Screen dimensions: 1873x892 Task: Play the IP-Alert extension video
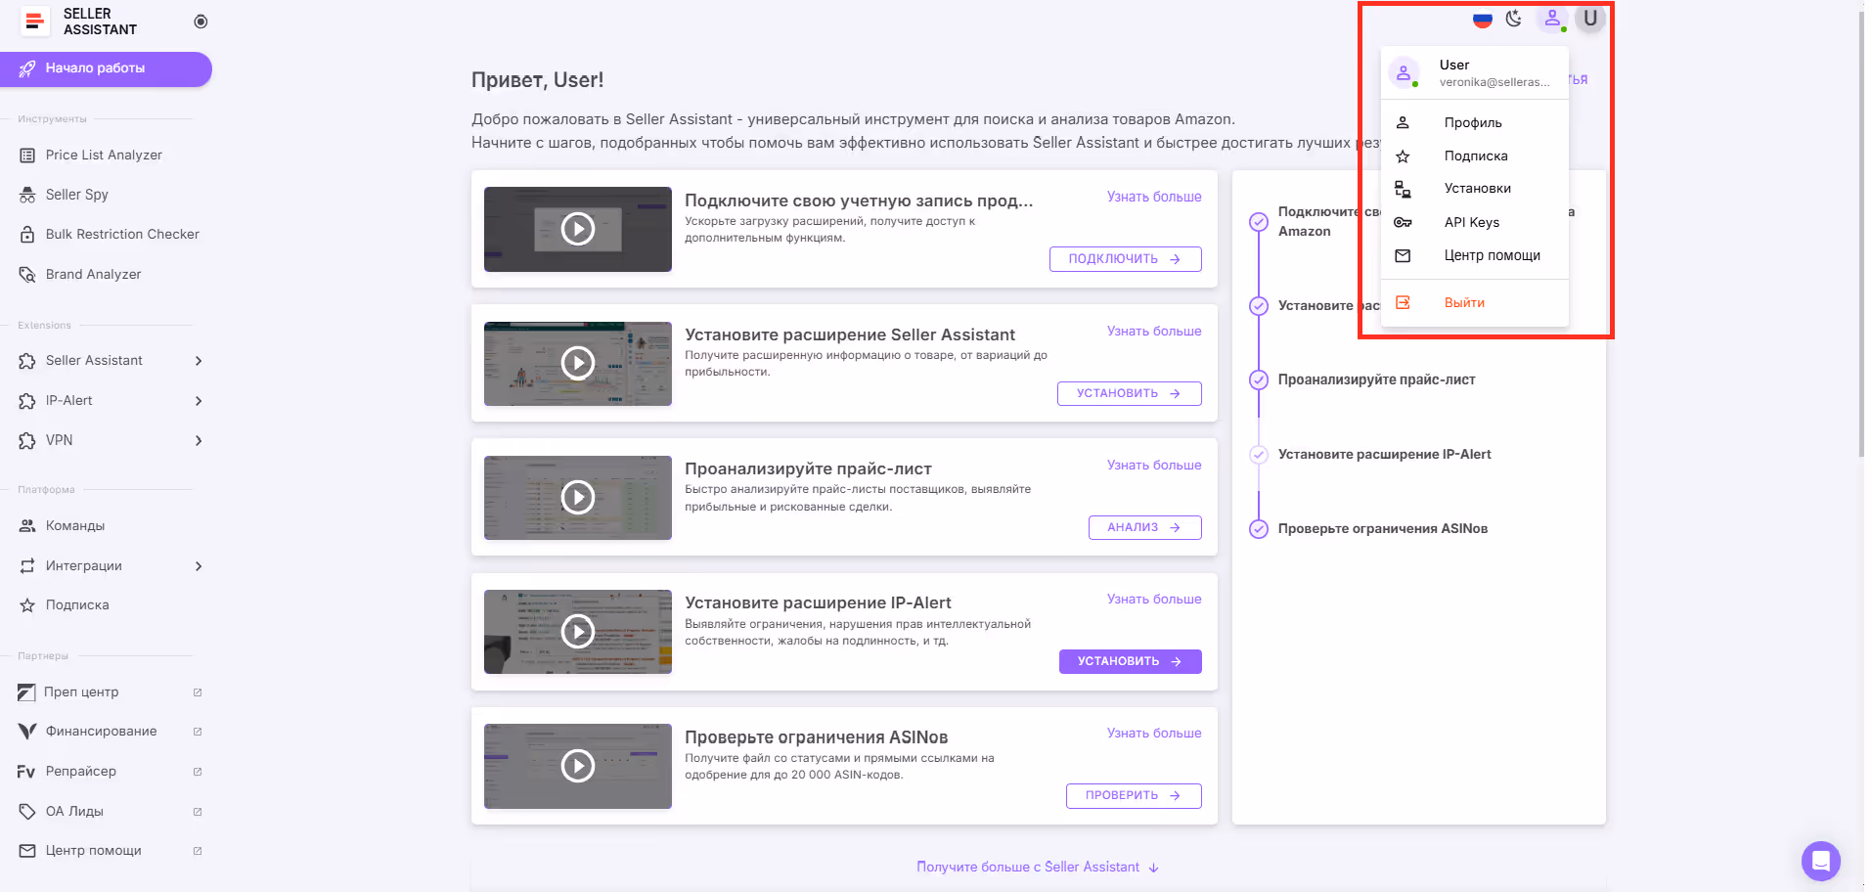coord(578,632)
